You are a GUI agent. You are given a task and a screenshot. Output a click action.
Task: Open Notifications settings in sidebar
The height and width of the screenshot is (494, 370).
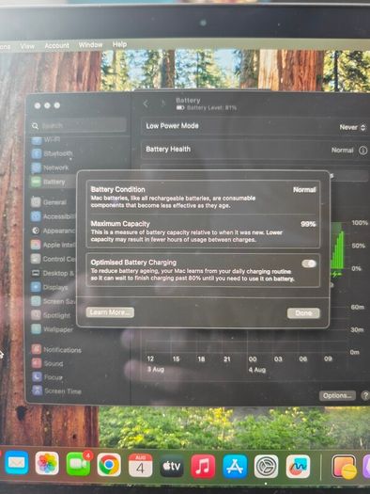click(56, 350)
